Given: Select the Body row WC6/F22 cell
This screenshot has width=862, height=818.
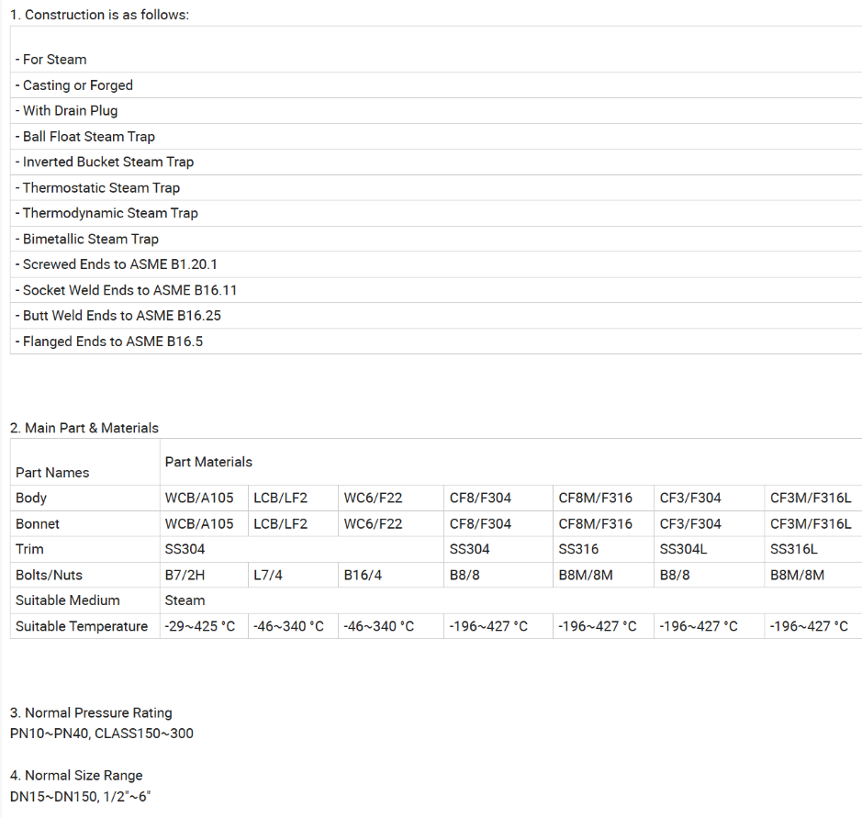Looking at the screenshot, I should click(391, 499).
